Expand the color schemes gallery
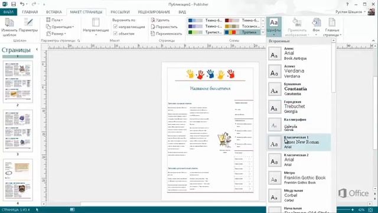 click(x=263, y=32)
